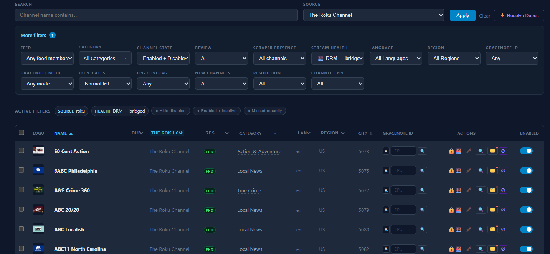The height and width of the screenshot is (254, 550).
Task: Select the ABC 20/20 row checkbox
Action: [21, 209]
